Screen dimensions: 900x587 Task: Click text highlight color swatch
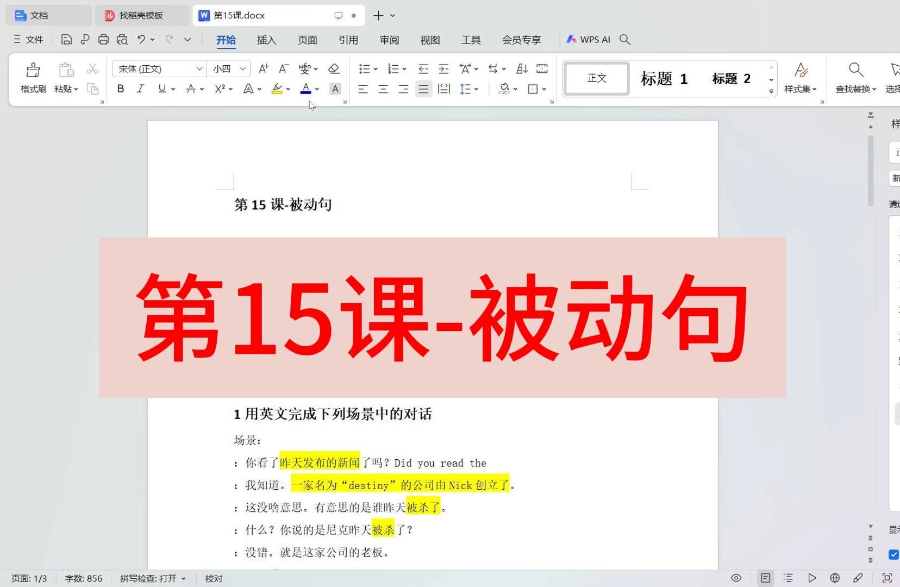click(277, 89)
